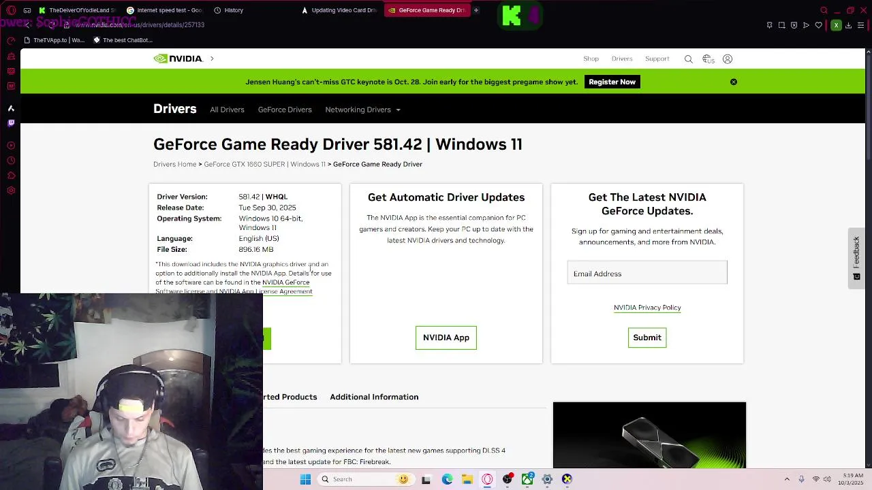Screen dimensions: 872x490
Task: Open The best ChatBot bookmark
Action: click(123, 40)
